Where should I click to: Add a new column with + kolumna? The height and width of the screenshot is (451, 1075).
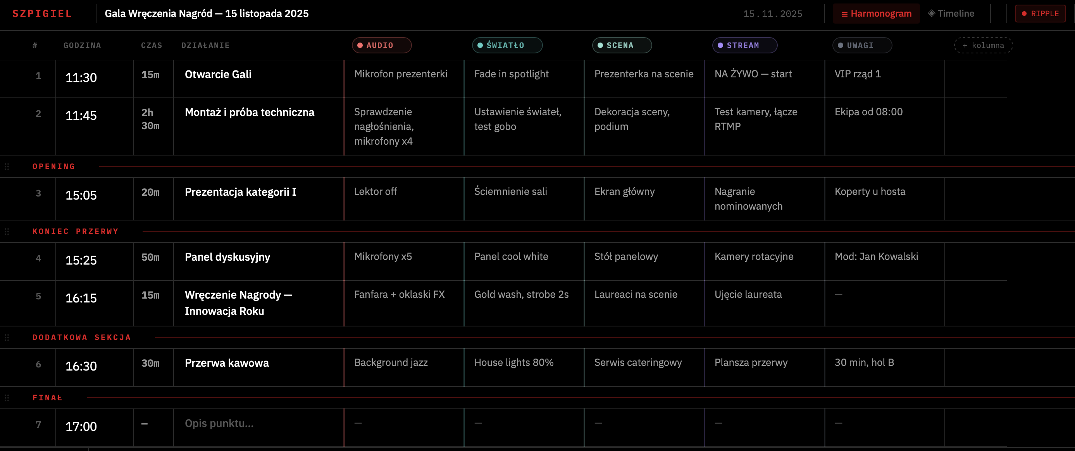983,45
